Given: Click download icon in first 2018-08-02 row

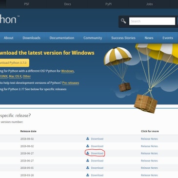Looking at the screenshot, I should (x=88, y=138).
